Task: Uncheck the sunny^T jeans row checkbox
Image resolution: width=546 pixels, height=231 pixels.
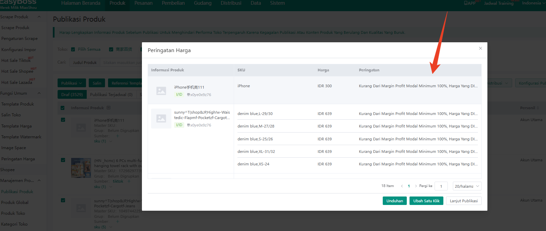Action: (63, 200)
